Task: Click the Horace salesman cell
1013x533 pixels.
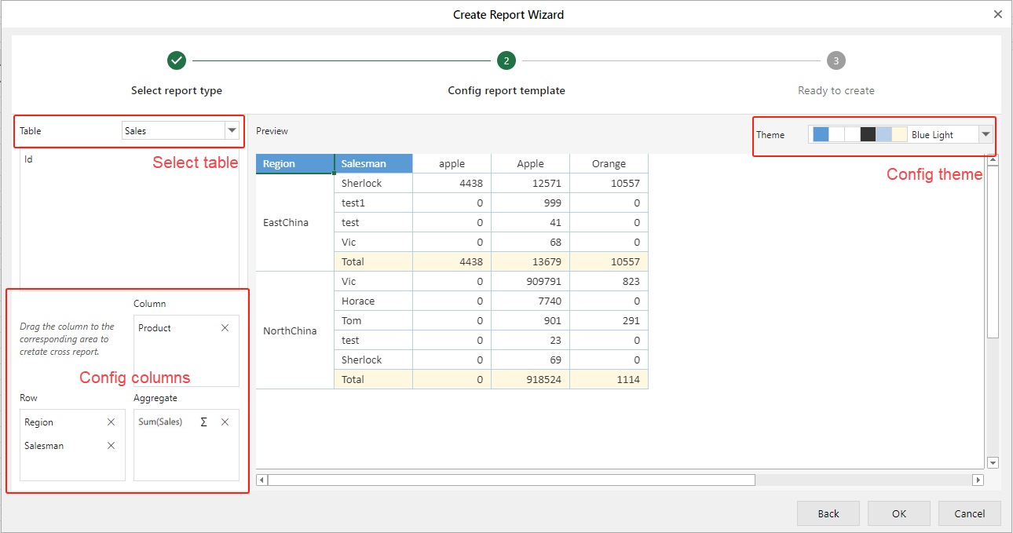Action: point(374,301)
